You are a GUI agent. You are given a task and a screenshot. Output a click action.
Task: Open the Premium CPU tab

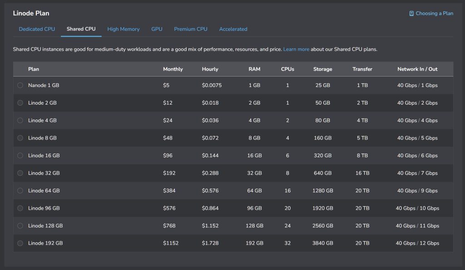pos(191,29)
